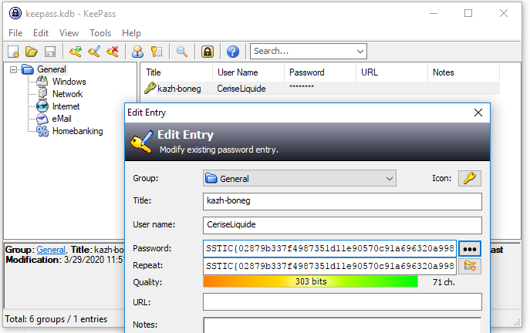Open database with the folder toolbar icon
The height and width of the screenshot is (333, 530).
click(x=32, y=52)
